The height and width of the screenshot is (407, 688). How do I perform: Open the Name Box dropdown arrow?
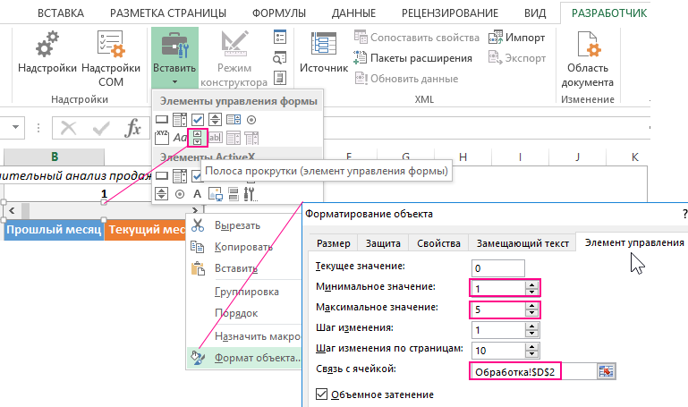(16, 127)
